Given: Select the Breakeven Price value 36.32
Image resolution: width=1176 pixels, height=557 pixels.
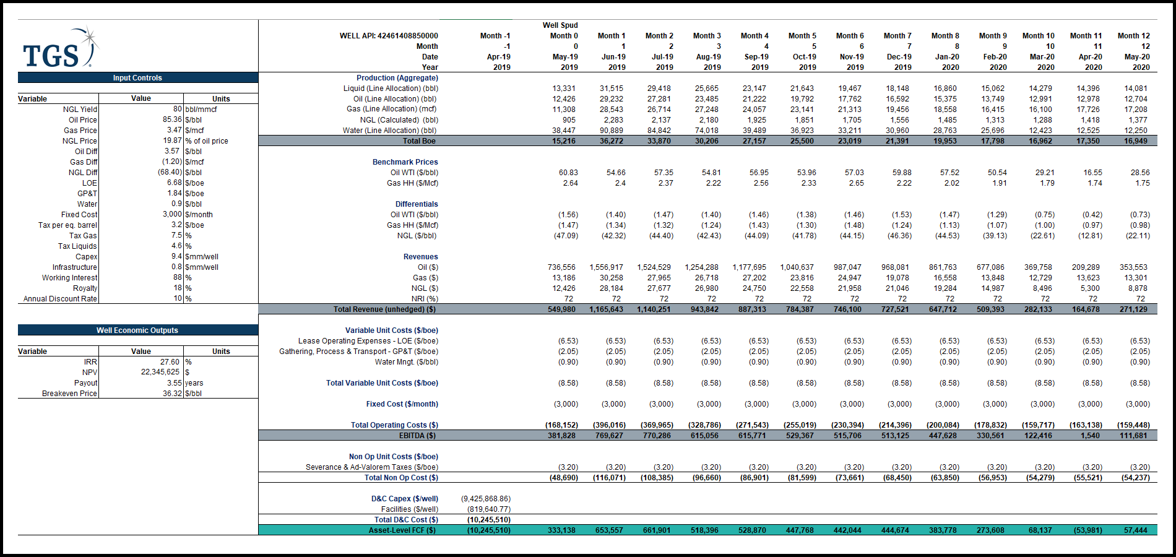Looking at the screenshot, I should (172, 394).
